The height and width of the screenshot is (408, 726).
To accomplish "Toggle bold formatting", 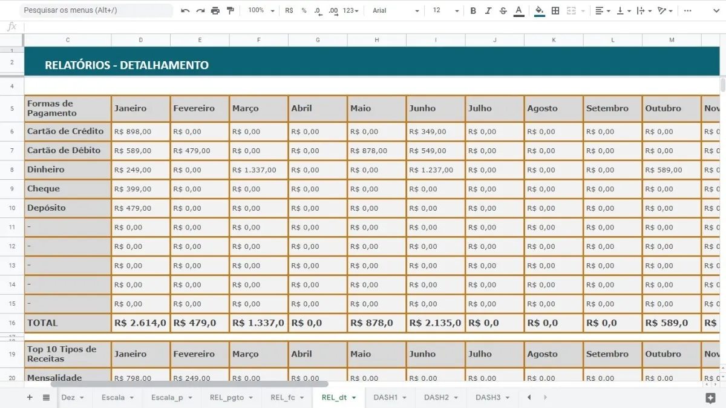I will 473,11.
